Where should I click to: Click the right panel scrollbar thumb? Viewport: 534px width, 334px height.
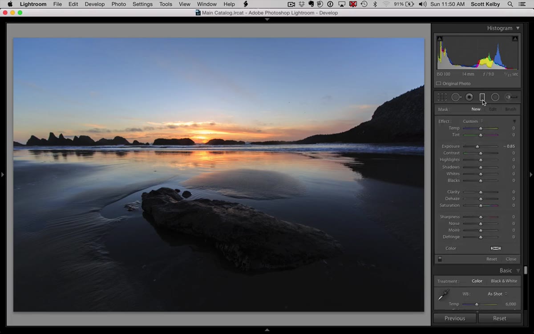(x=526, y=270)
